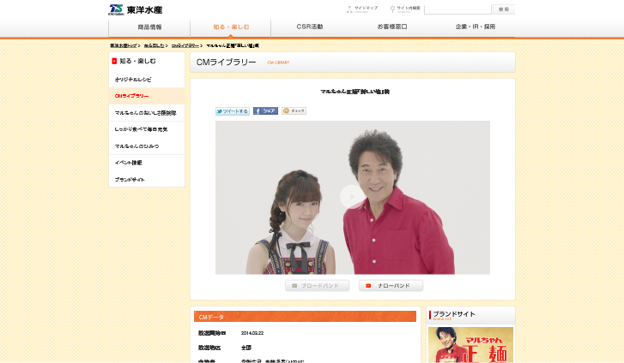The height and width of the screenshot is (363, 624).
Task: Select the ブロードバンド video button
Action: (318, 286)
